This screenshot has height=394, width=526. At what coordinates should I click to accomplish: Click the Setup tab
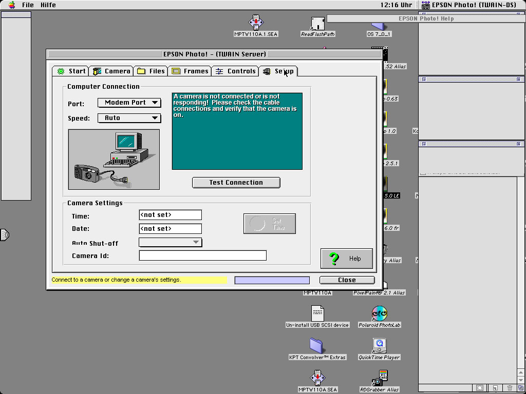[278, 71]
